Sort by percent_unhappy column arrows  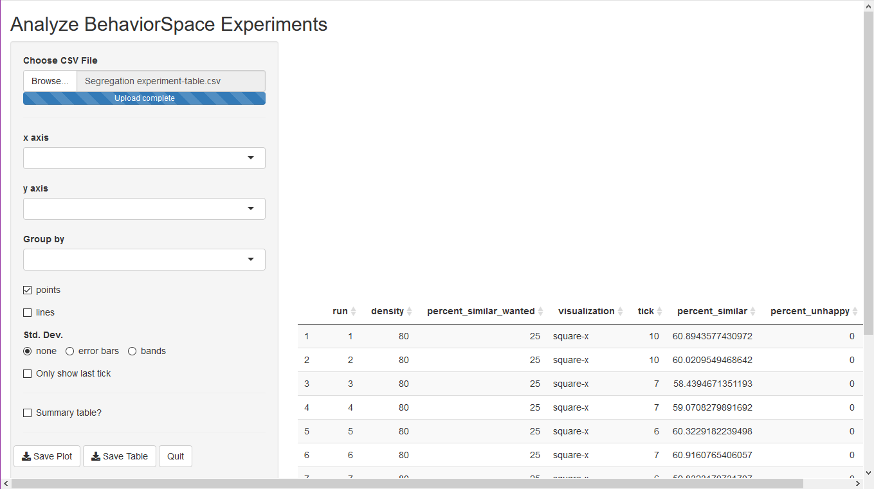855,312
